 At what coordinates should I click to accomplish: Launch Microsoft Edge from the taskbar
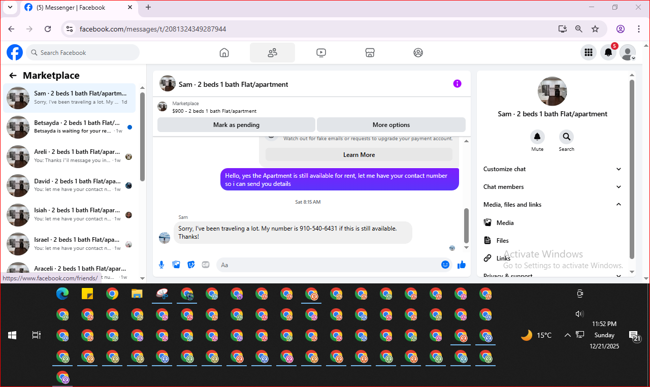[x=62, y=294]
